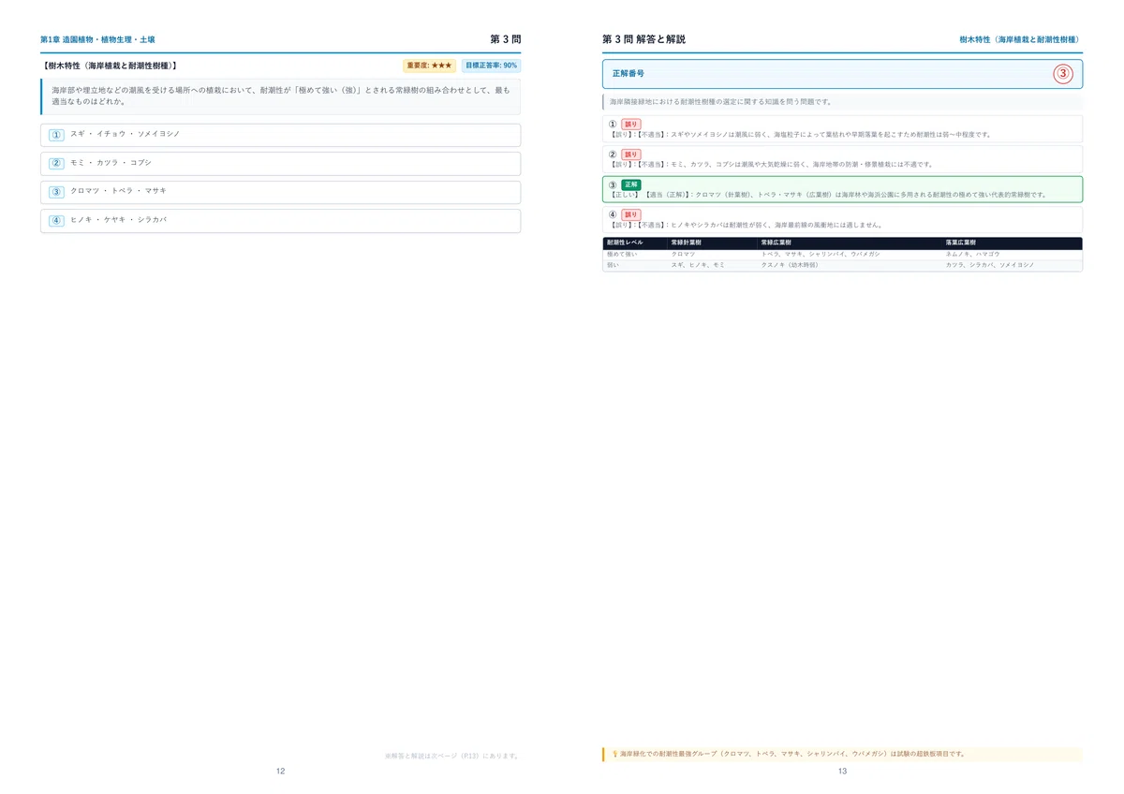1124x794 pixels.
Task: Click the 目標正答率: 90% badge
Action: click(x=491, y=66)
